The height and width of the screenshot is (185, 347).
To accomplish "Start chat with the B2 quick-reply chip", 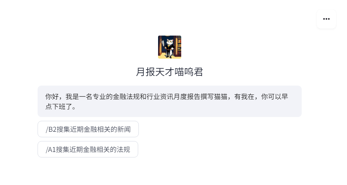I will (88, 129).
